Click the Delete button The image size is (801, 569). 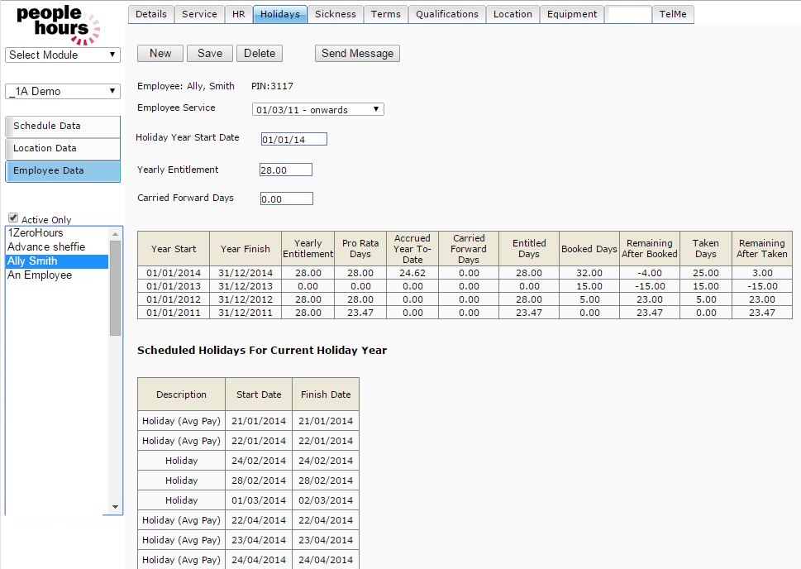(x=259, y=53)
